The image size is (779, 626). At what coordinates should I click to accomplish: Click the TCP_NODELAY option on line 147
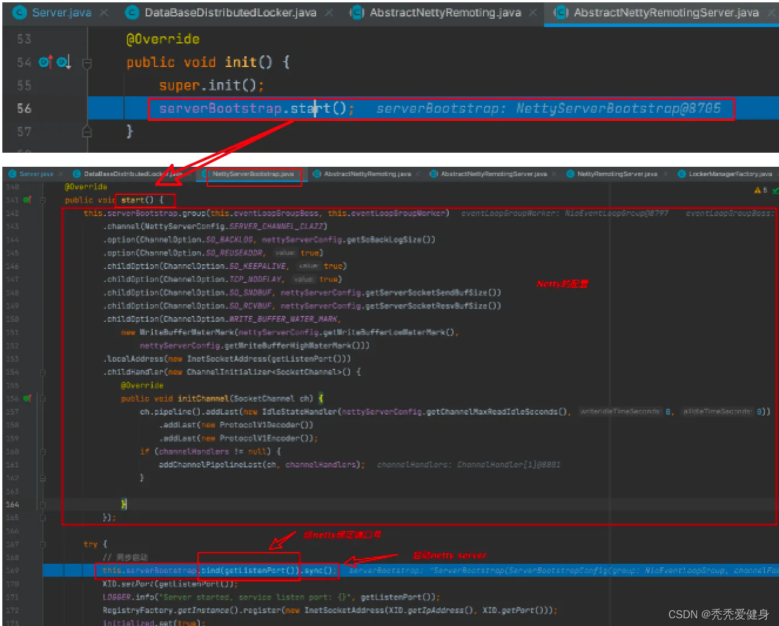pyautogui.click(x=256, y=280)
